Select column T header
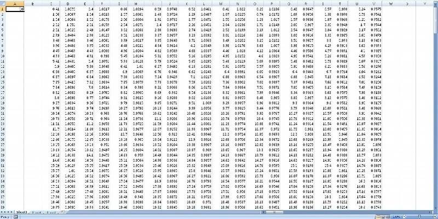 pyautogui.click(x=339, y=4)
